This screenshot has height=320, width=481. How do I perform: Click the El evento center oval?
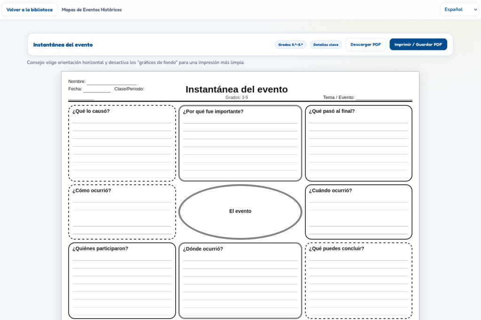click(240, 212)
